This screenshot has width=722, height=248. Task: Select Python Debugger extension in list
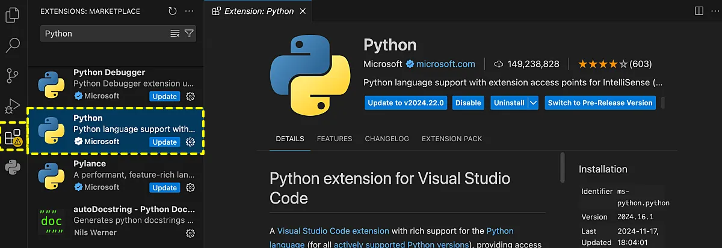(x=116, y=84)
